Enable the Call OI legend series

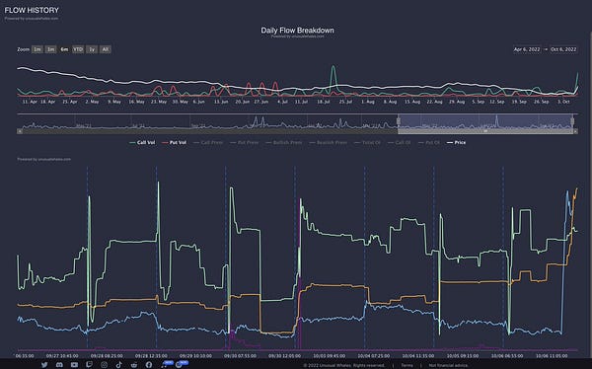tap(399, 142)
